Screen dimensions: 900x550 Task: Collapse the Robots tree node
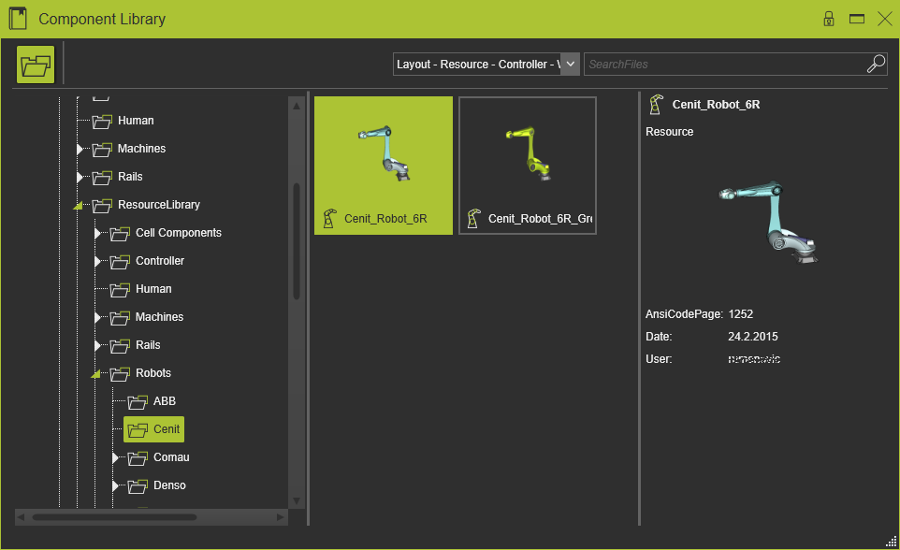click(97, 373)
